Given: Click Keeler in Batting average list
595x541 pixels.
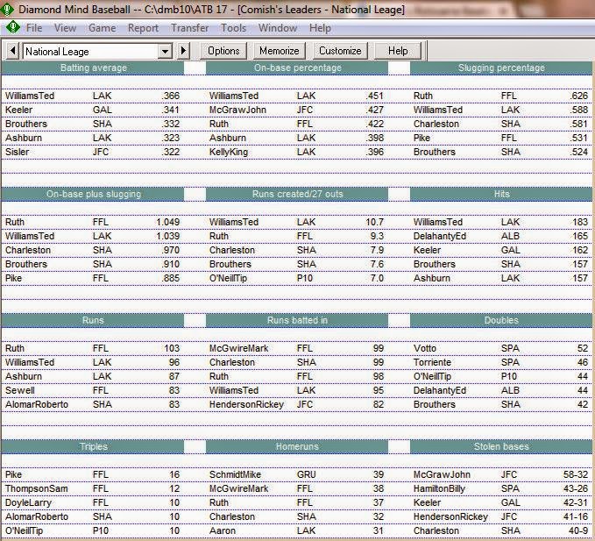Looking at the screenshot, I should click(18, 110).
